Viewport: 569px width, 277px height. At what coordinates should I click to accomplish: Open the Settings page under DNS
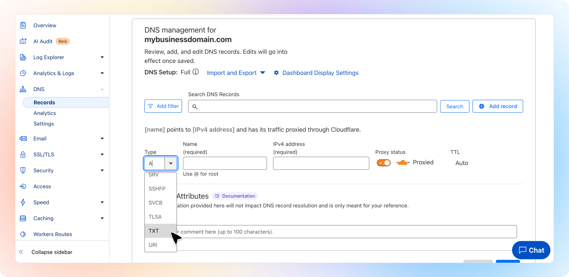pyautogui.click(x=44, y=124)
